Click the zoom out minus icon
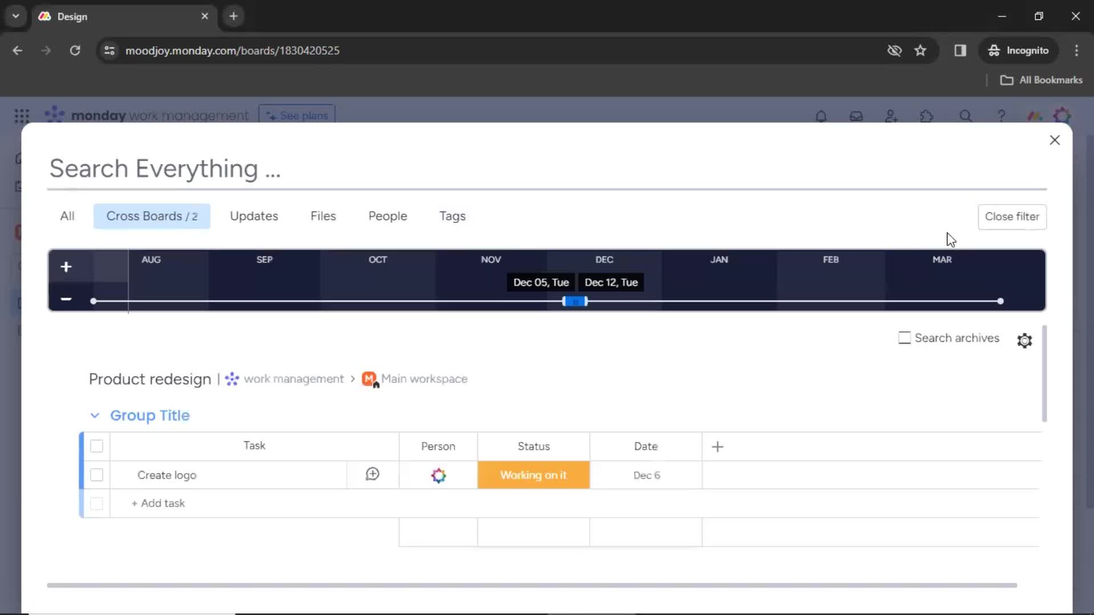 pyautogui.click(x=66, y=298)
